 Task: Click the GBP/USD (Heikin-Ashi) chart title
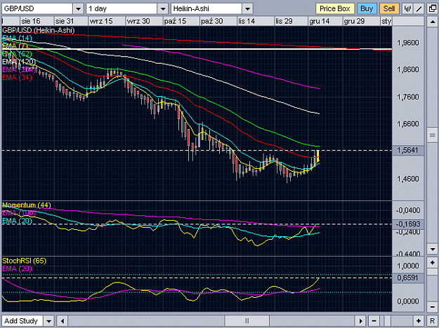pos(38,30)
